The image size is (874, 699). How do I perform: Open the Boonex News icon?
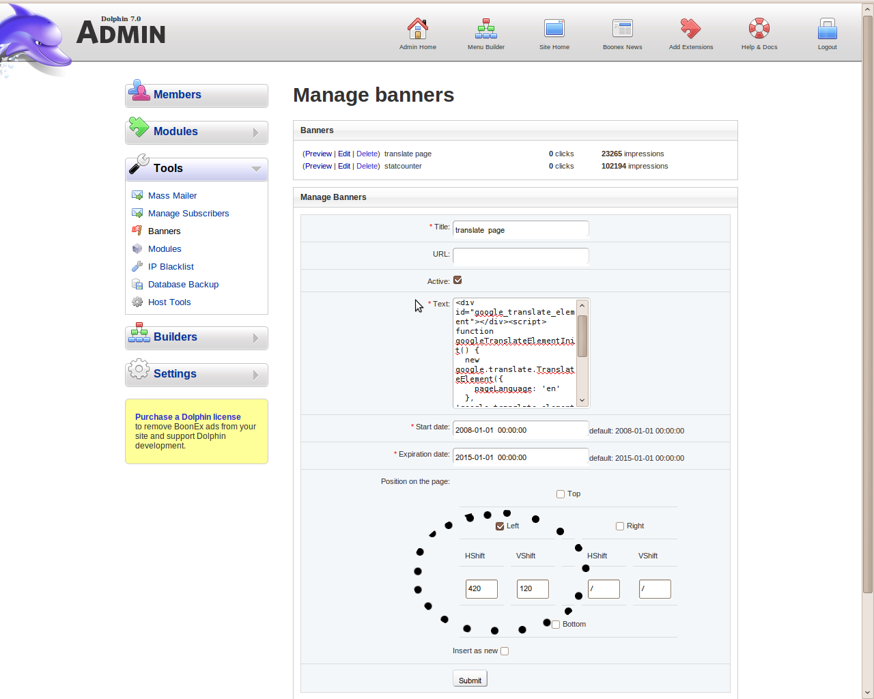(622, 29)
